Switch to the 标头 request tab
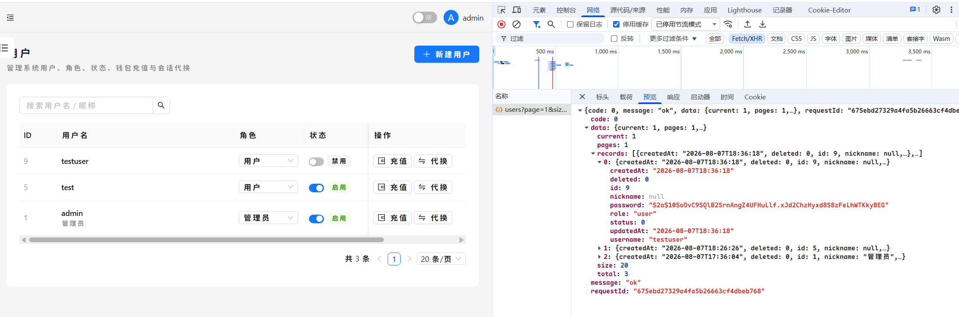The image size is (959, 317). [x=602, y=97]
